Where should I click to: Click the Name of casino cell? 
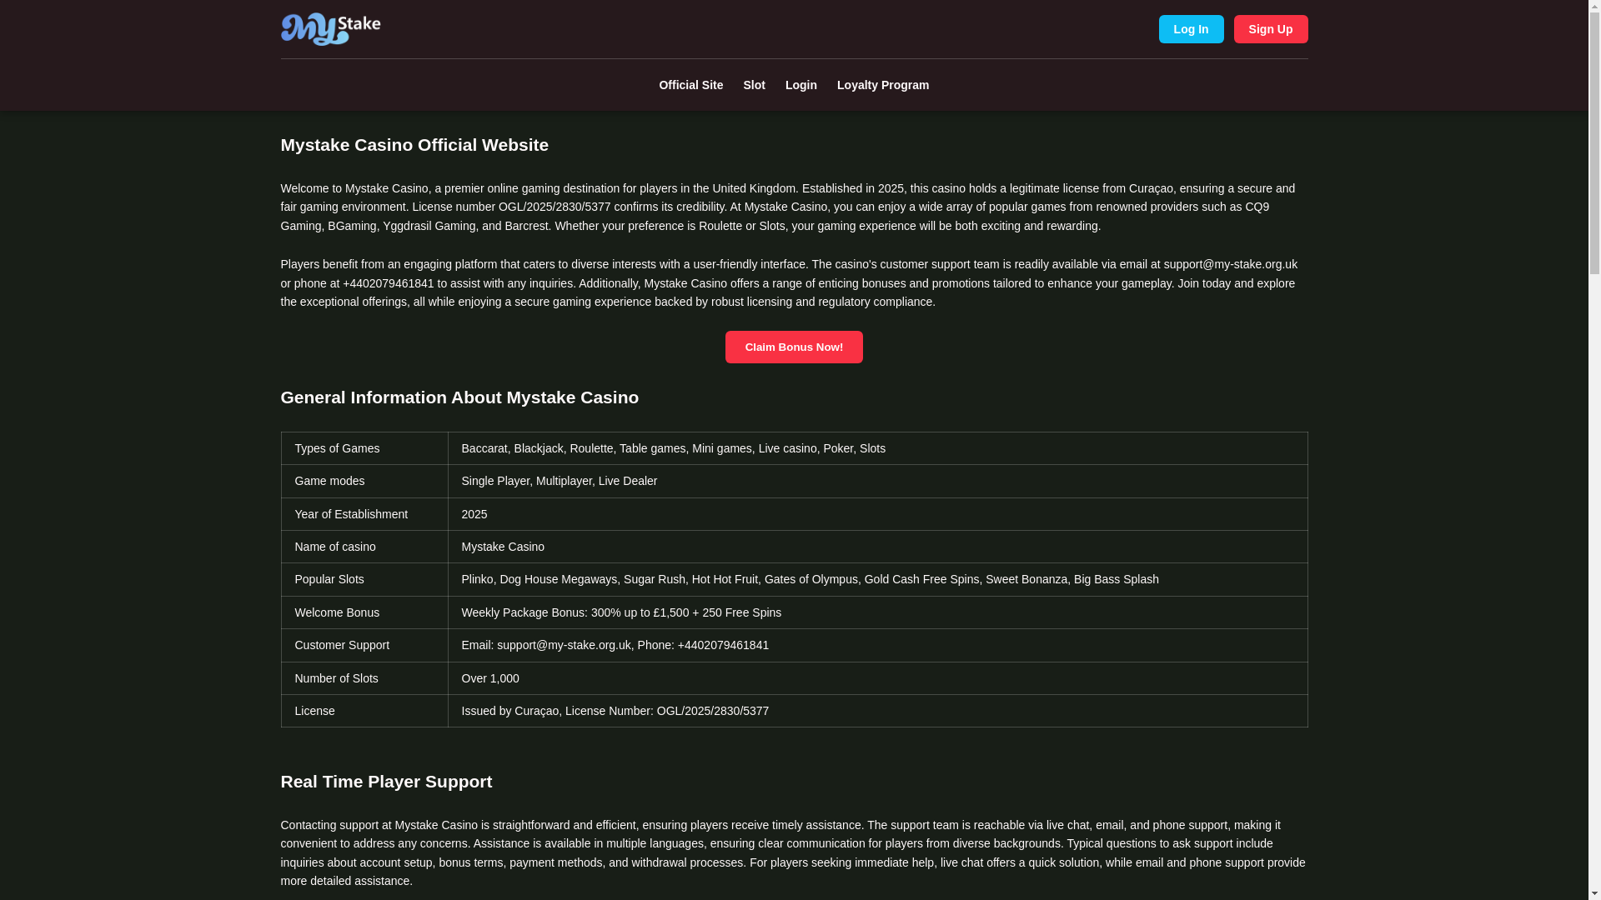tap(364, 547)
